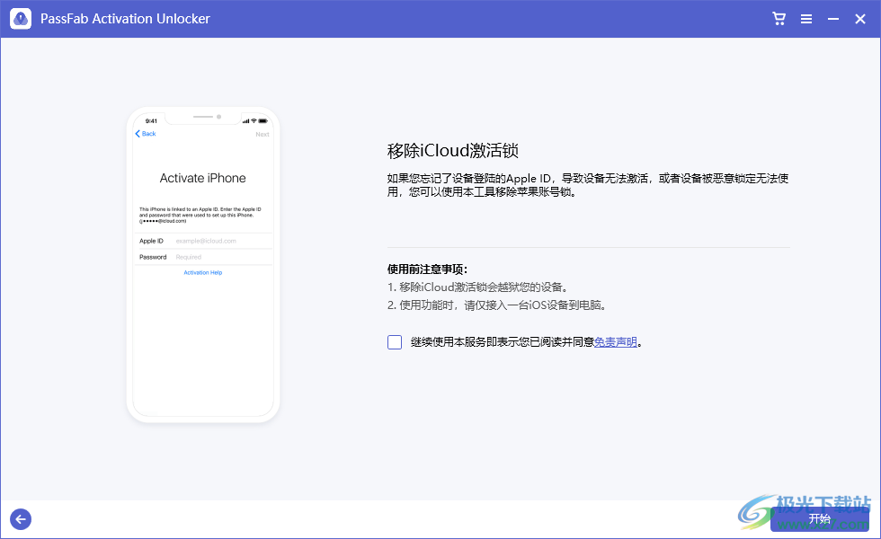
Task: Open the hamburger menu icon
Action: [x=806, y=19]
